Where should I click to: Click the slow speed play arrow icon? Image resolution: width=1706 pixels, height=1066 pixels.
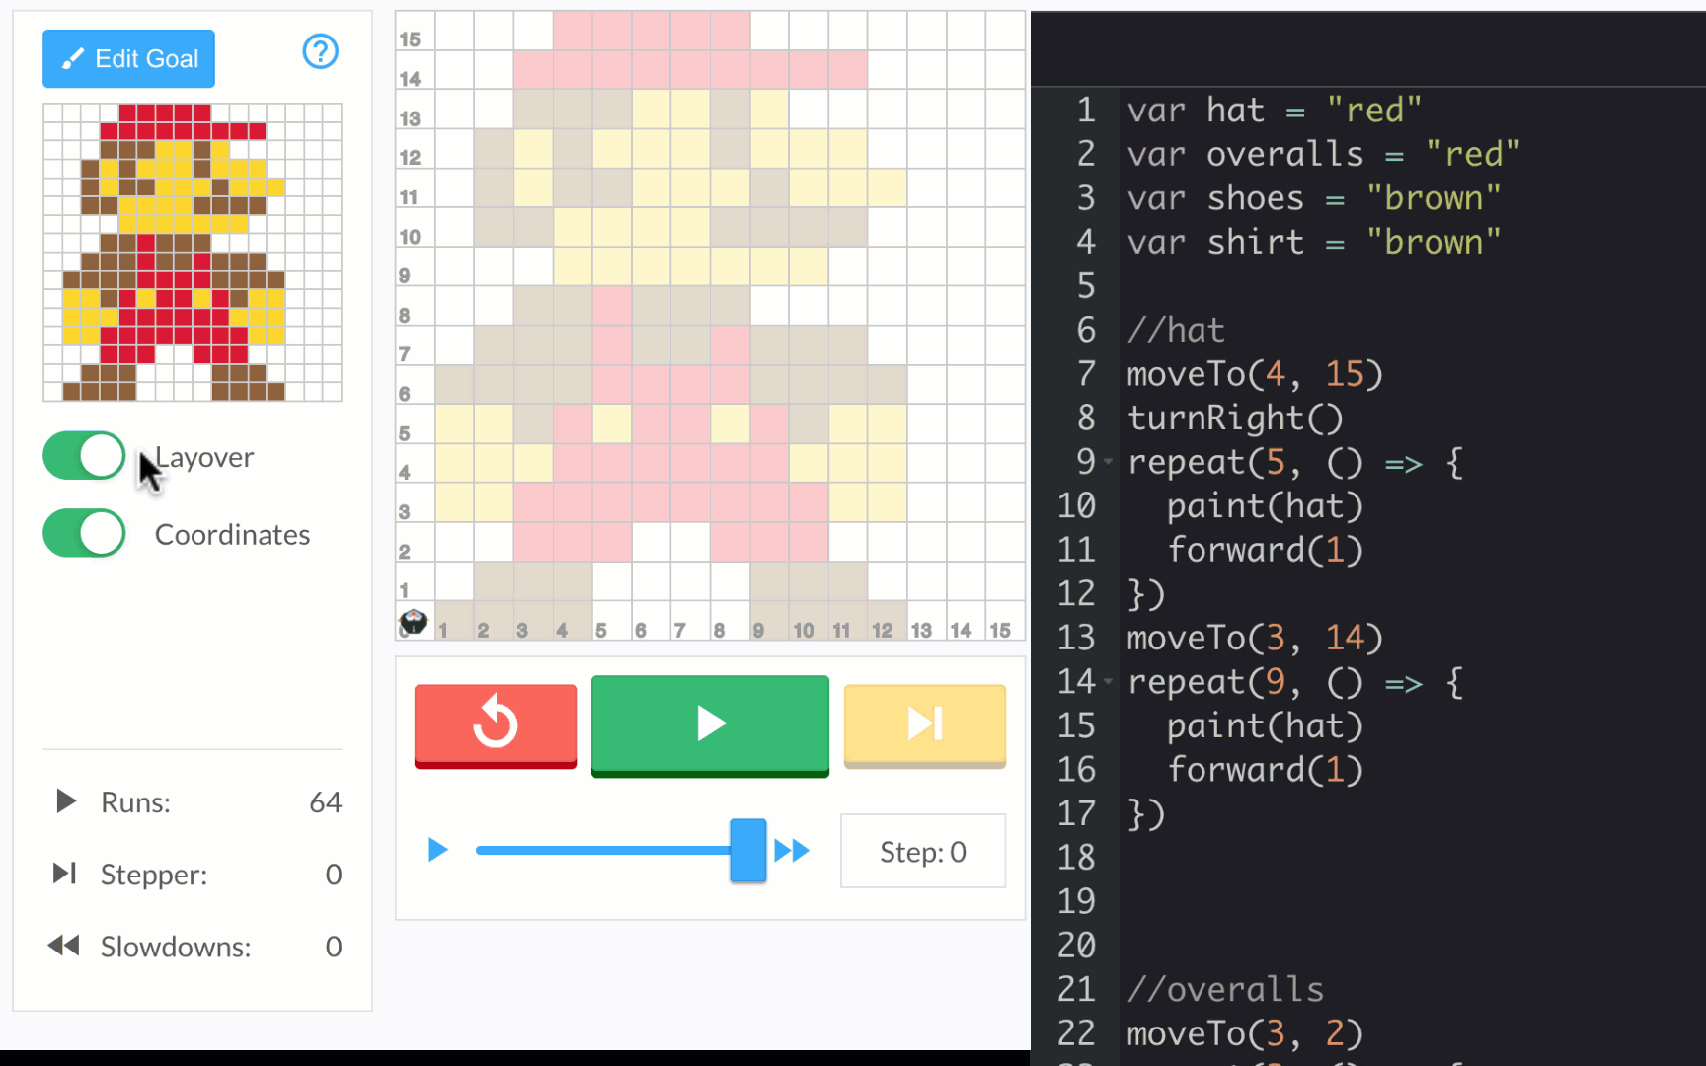click(437, 850)
